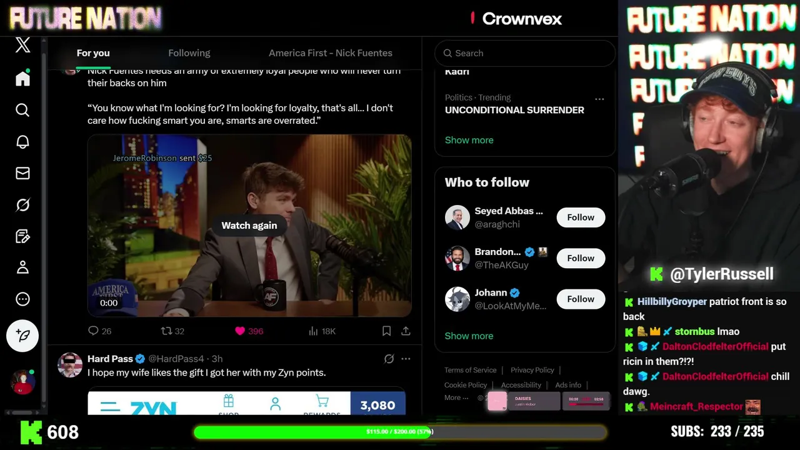The height and width of the screenshot is (450, 800).
Task: Open account avatar at sidebar bottom
Action: tap(22, 382)
